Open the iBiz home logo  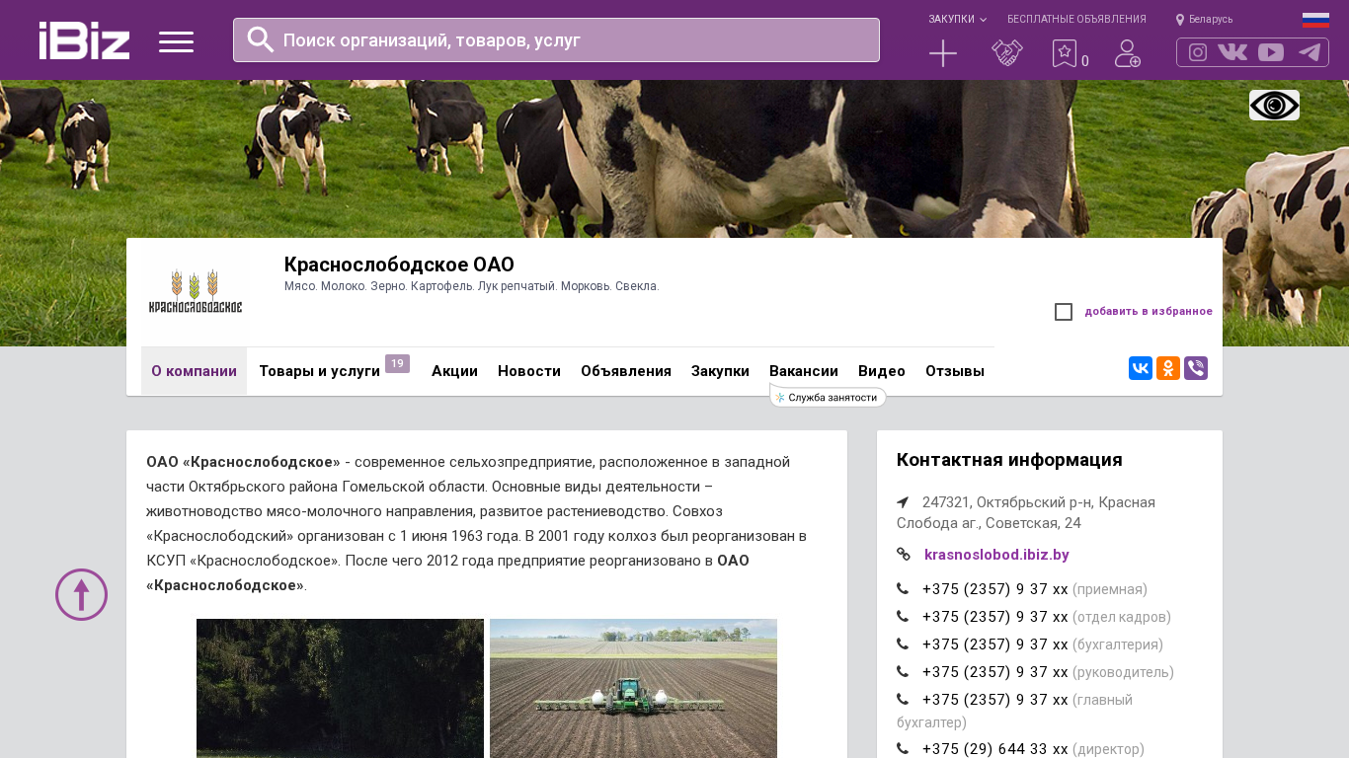pyautogui.click(x=84, y=40)
